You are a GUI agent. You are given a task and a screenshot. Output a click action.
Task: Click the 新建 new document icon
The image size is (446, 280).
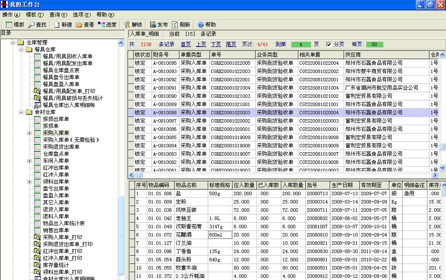57,25
